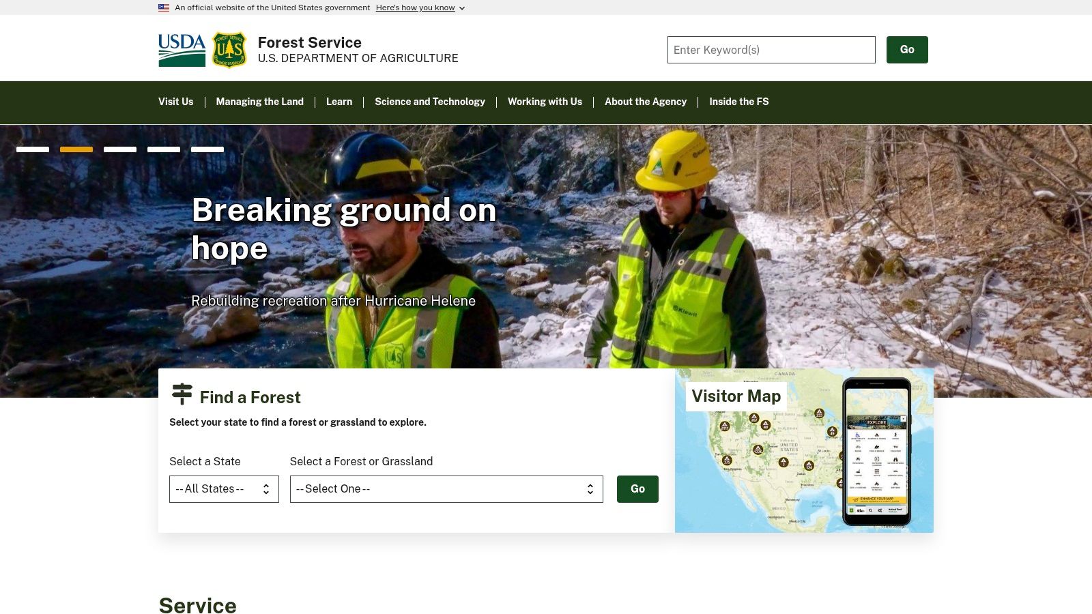Open the Science and Technology menu
The image size is (1092, 614).
[x=429, y=102]
